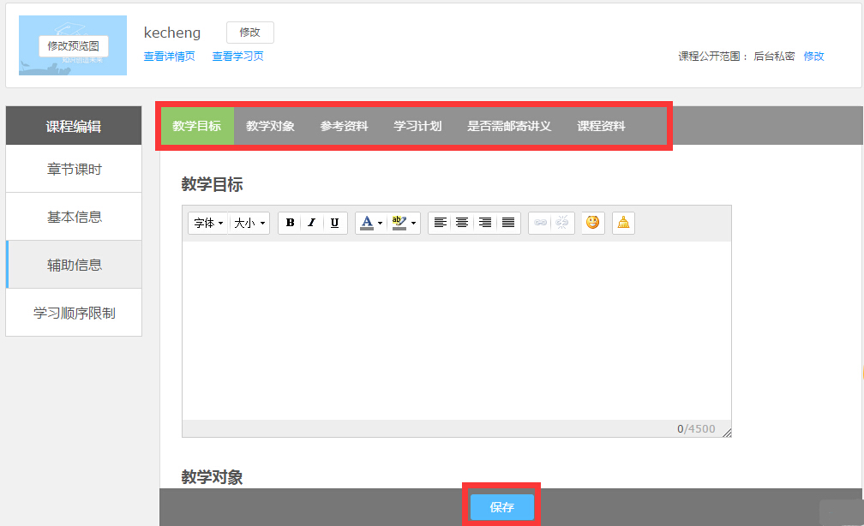
Task: Open the 大小 font size dropdown
Action: pos(249,223)
